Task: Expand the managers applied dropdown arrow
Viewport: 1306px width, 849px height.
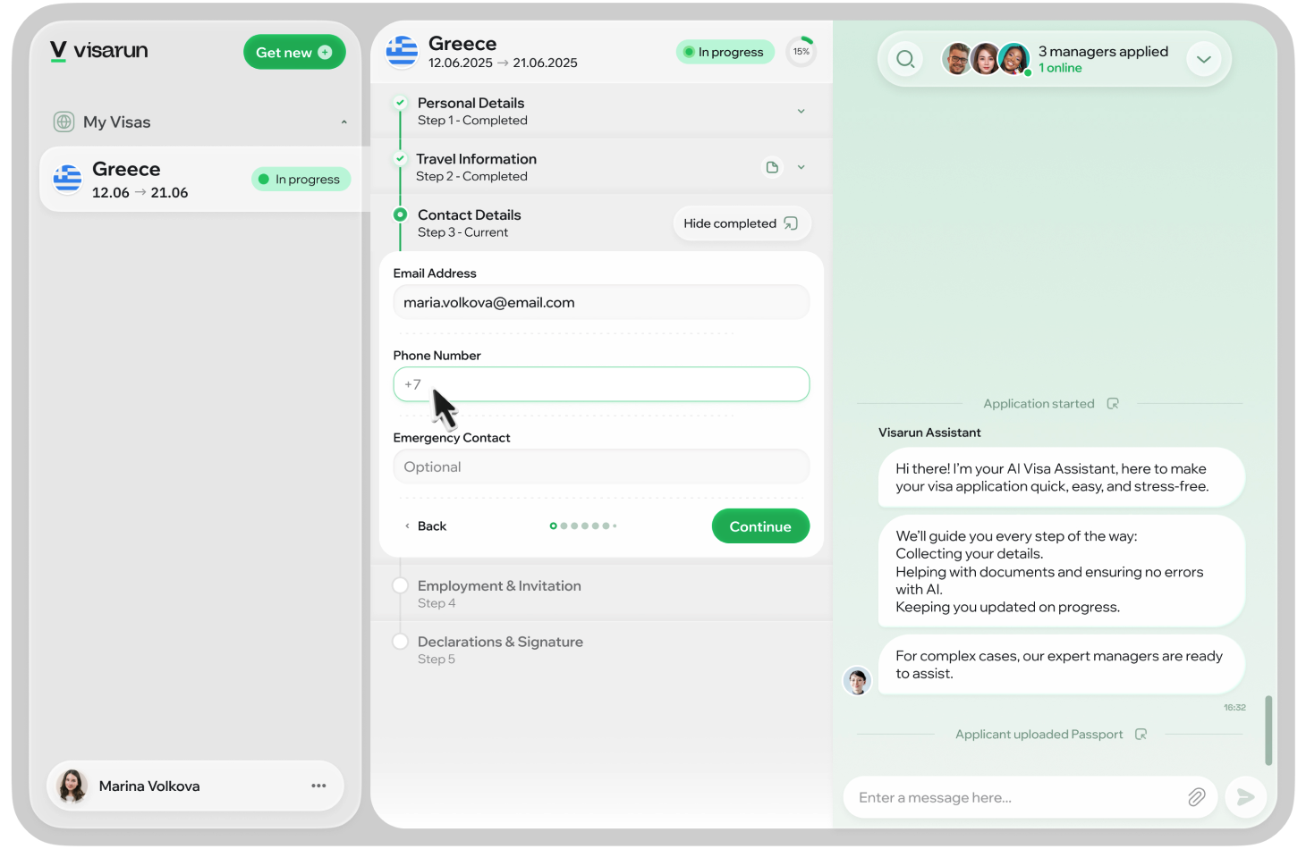Action: coord(1204,59)
